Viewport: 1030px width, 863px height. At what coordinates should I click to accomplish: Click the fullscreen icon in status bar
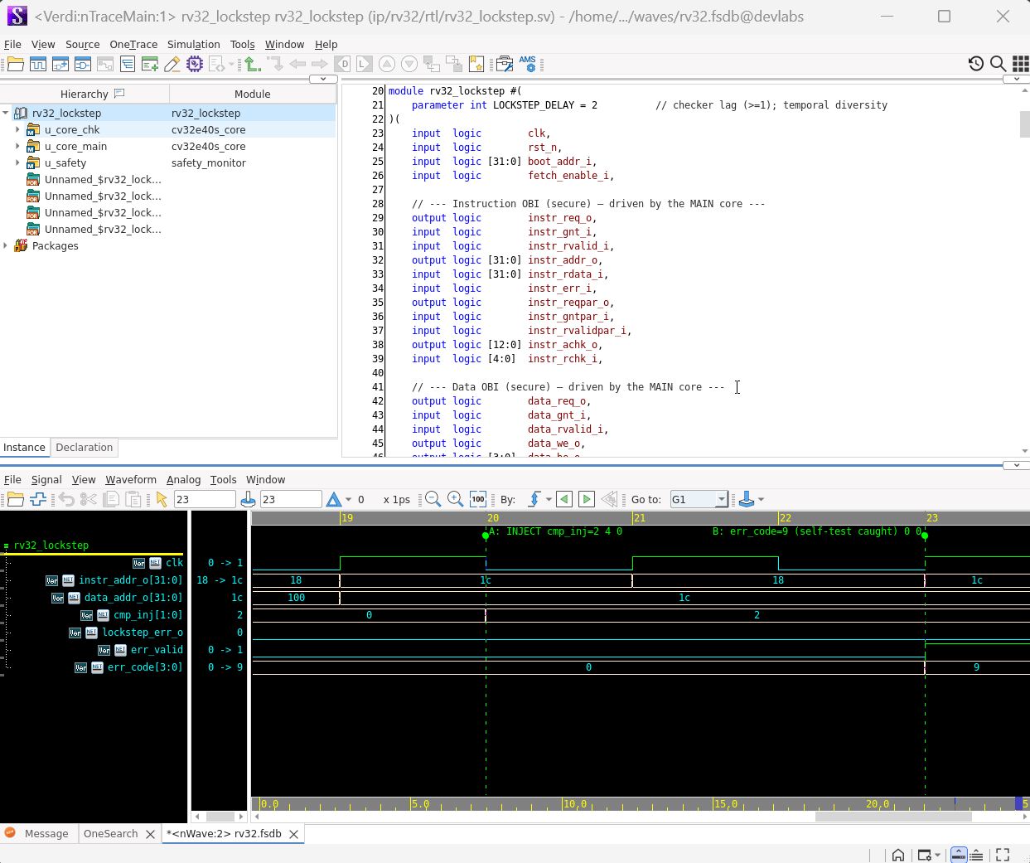point(1003,855)
